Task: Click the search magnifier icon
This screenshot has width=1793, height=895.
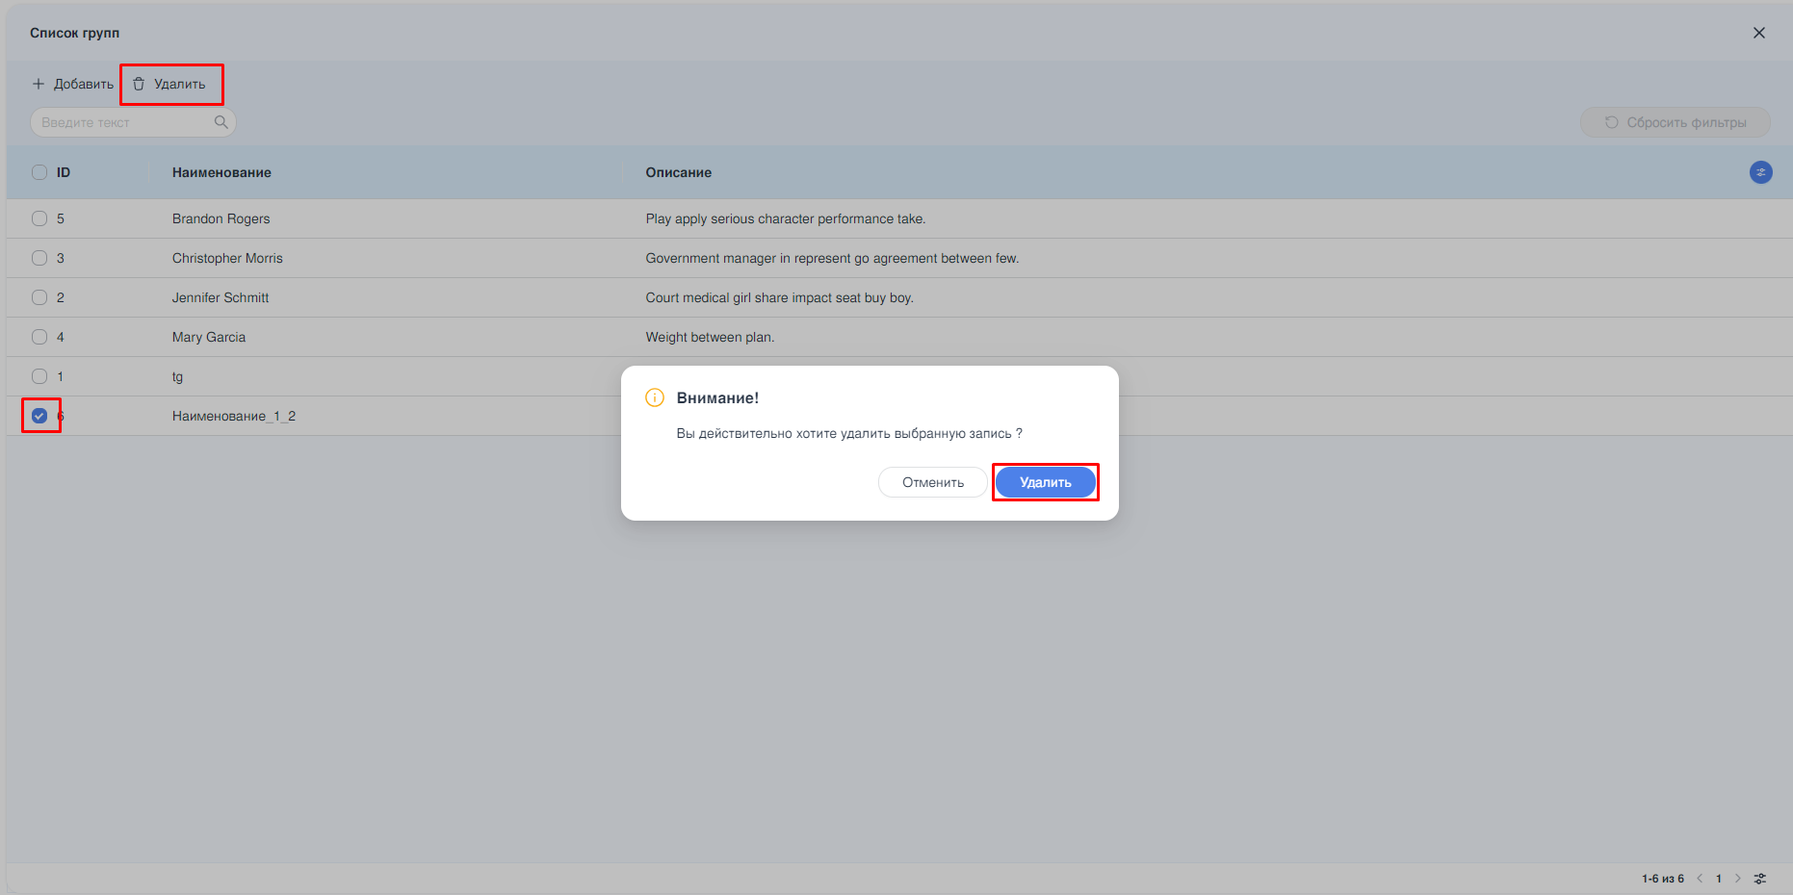Action: pos(221,122)
